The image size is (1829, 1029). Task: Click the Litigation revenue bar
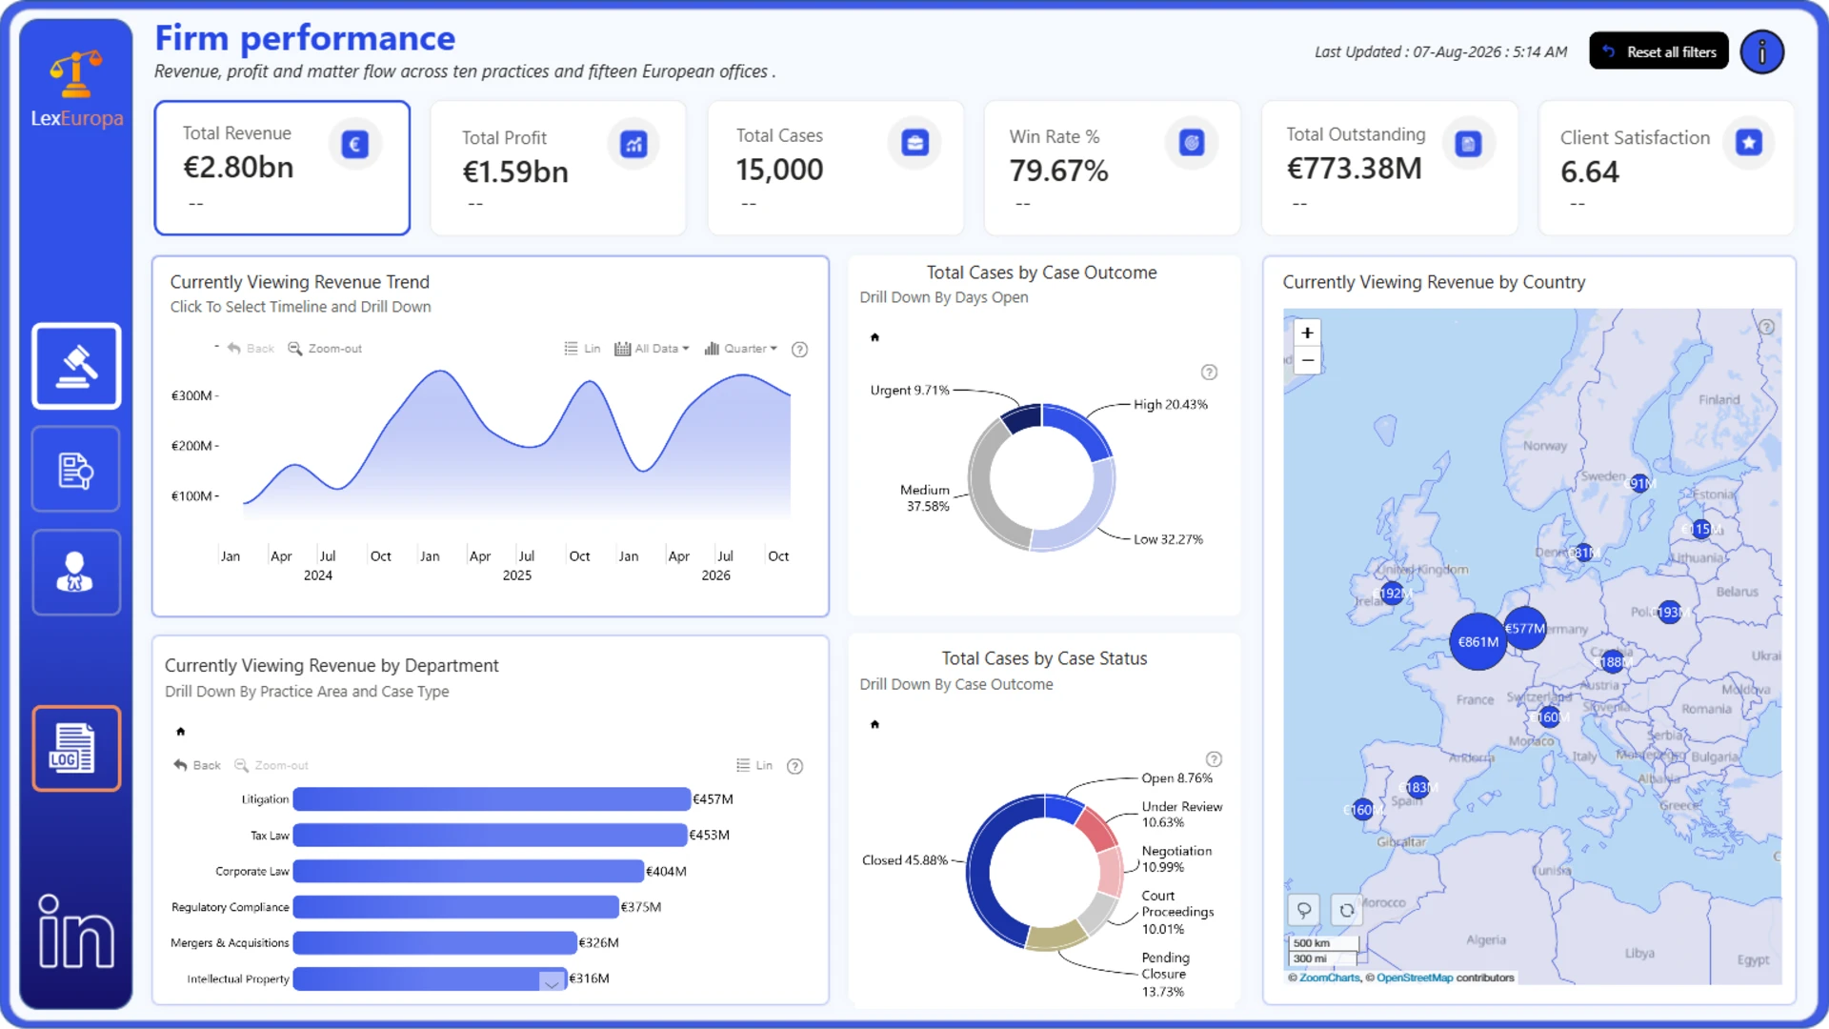[x=492, y=799]
